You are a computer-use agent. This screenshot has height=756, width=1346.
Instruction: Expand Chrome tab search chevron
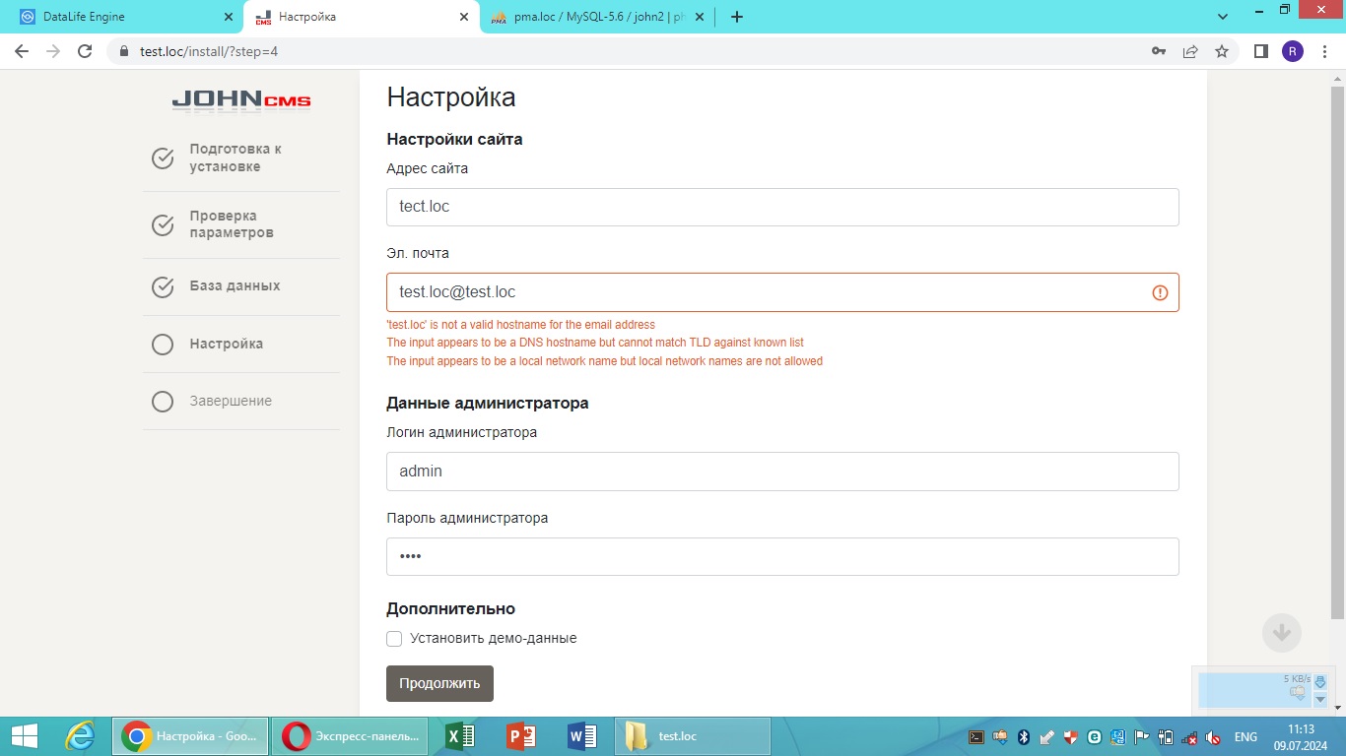(1223, 17)
